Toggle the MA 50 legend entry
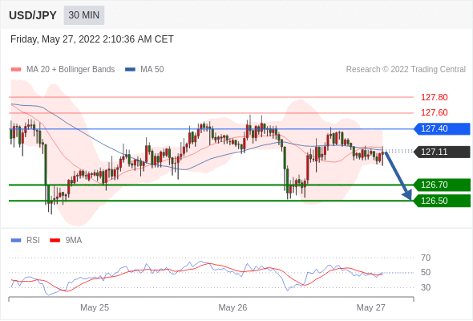This screenshot has width=473, height=321. coord(144,70)
